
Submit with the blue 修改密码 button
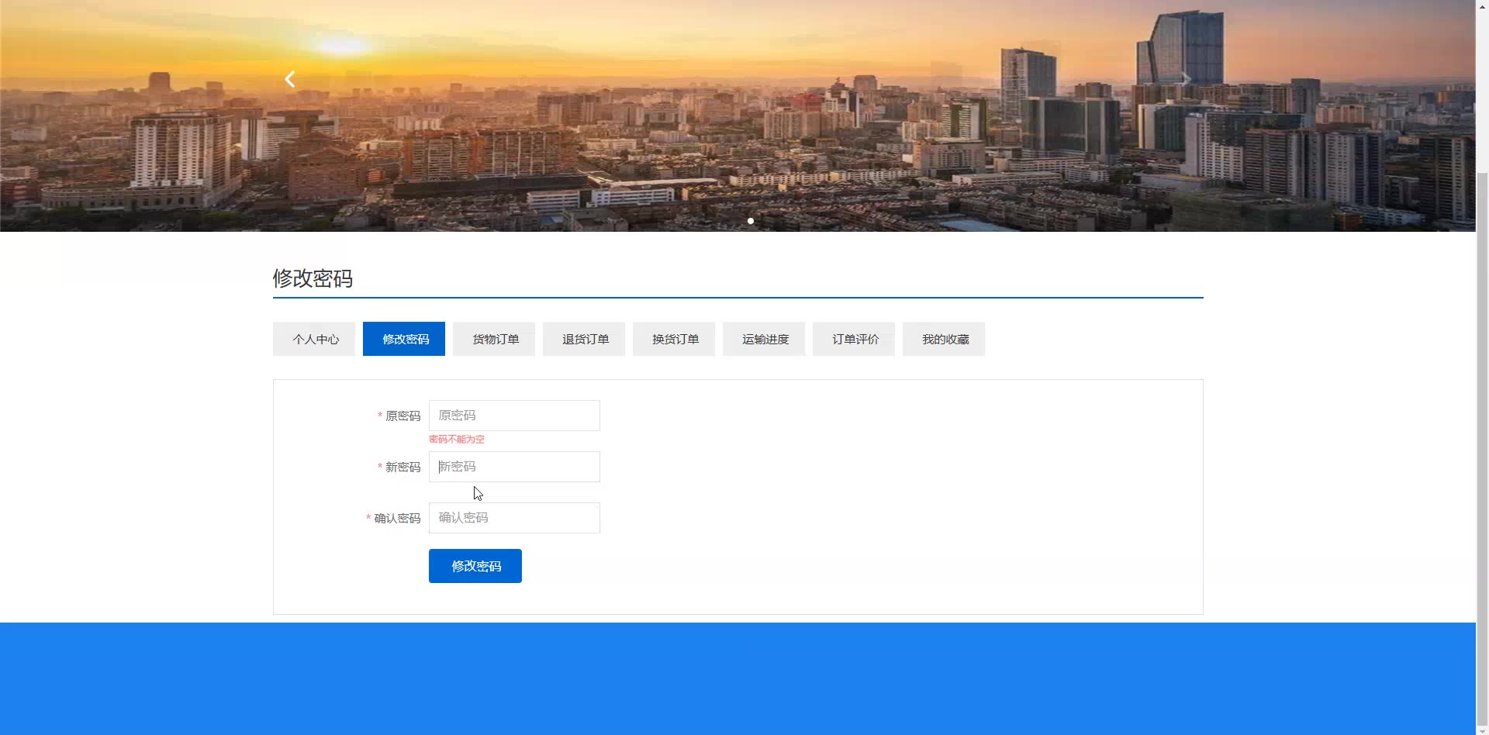[475, 566]
